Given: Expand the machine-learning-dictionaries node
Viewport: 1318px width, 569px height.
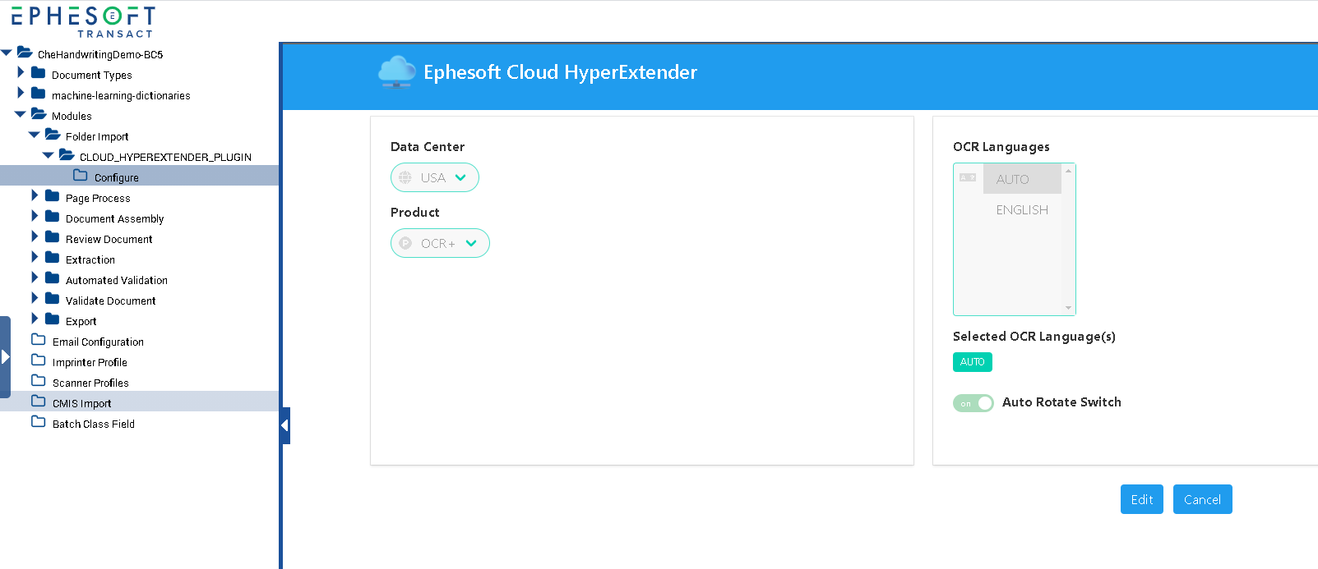Looking at the screenshot, I should 21,94.
